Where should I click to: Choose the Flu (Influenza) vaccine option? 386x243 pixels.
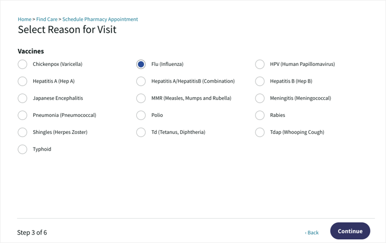141,64
